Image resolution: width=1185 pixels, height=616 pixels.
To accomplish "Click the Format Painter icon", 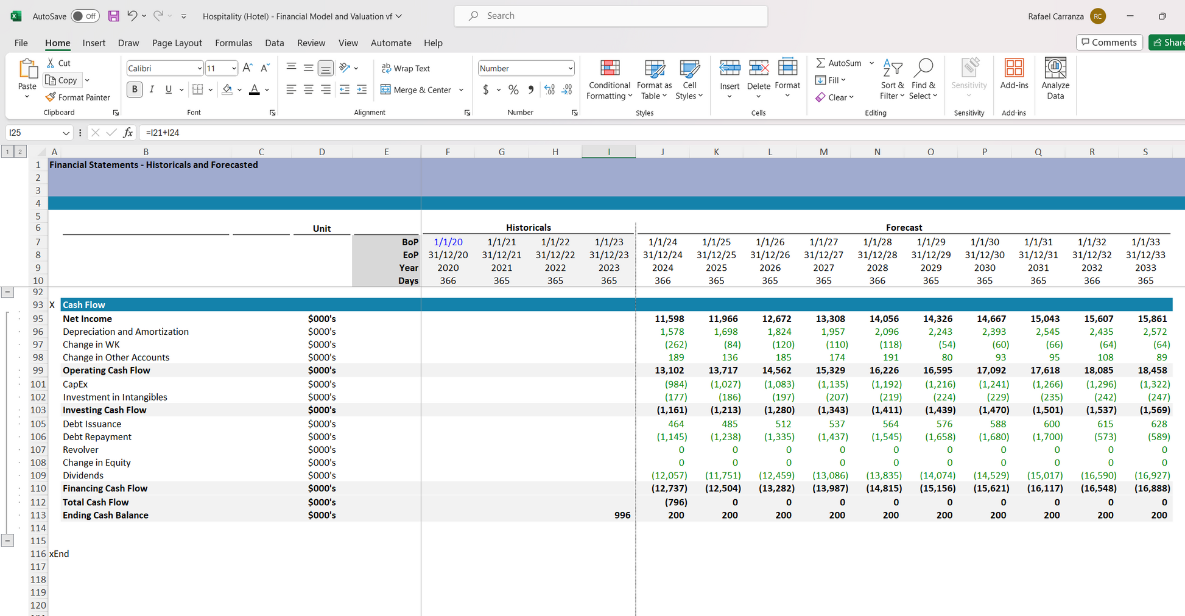I will click(x=51, y=97).
